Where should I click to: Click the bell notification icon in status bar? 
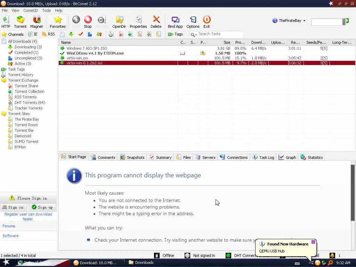point(332,256)
